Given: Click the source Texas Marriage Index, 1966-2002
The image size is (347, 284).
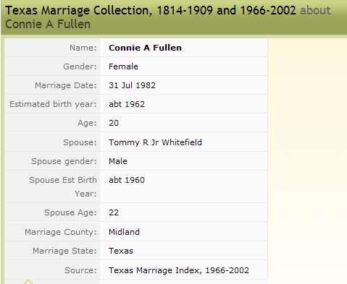Looking at the screenshot, I should (179, 270).
